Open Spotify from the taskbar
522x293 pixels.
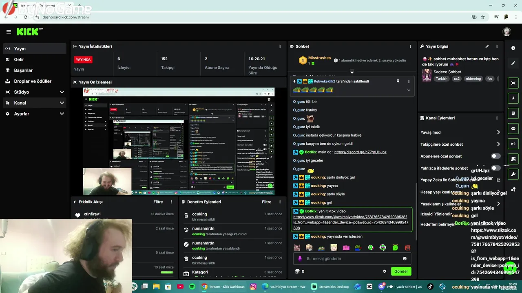[x=192, y=286]
